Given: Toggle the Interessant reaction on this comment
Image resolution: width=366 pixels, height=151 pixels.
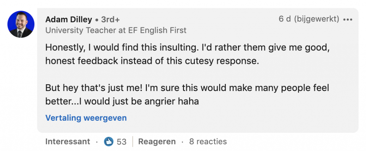Looking at the screenshot, I should click(x=68, y=142).
